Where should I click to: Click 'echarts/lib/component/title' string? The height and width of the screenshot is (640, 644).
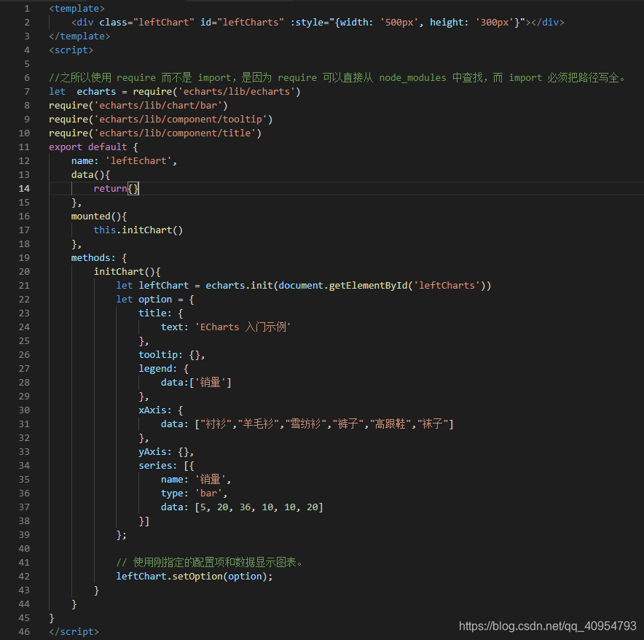coord(175,133)
